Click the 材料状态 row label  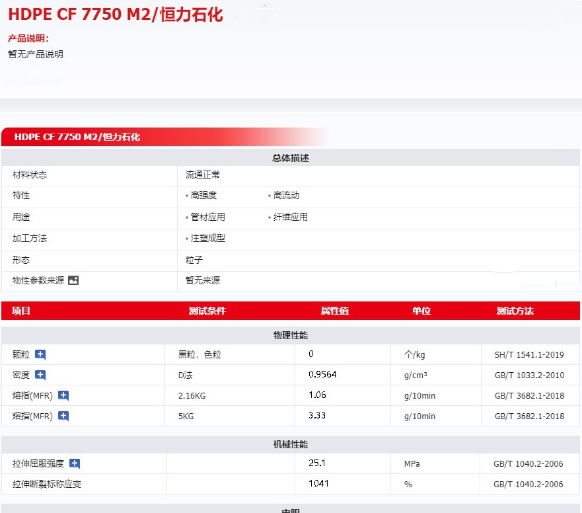[30, 175]
